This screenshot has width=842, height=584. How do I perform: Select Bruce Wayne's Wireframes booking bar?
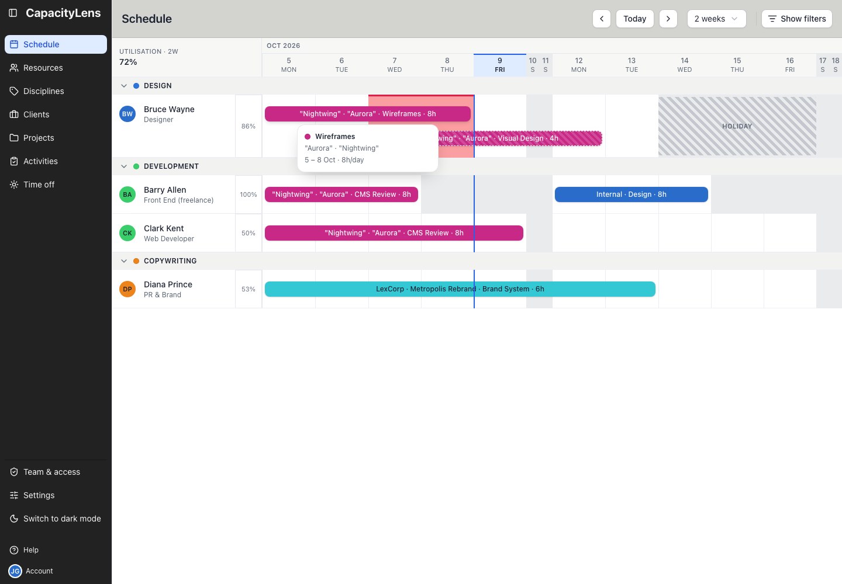(x=368, y=114)
